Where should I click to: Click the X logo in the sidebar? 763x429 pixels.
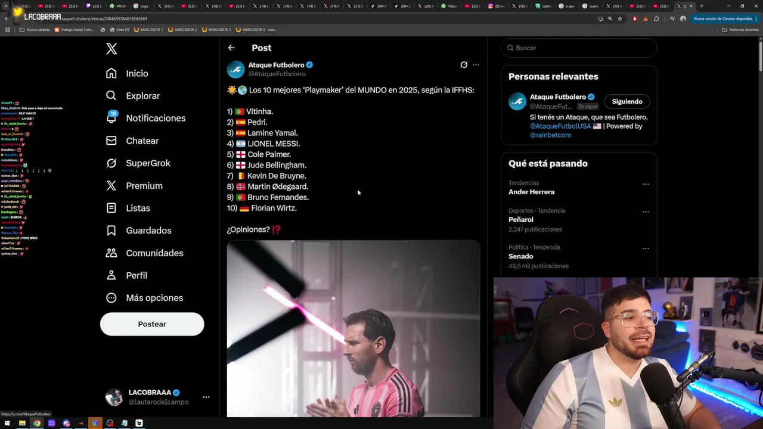[x=111, y=49]
